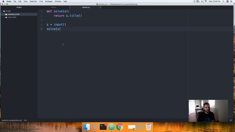
Task: Select the capitalize_words folder row
Action: coord(19,14)
